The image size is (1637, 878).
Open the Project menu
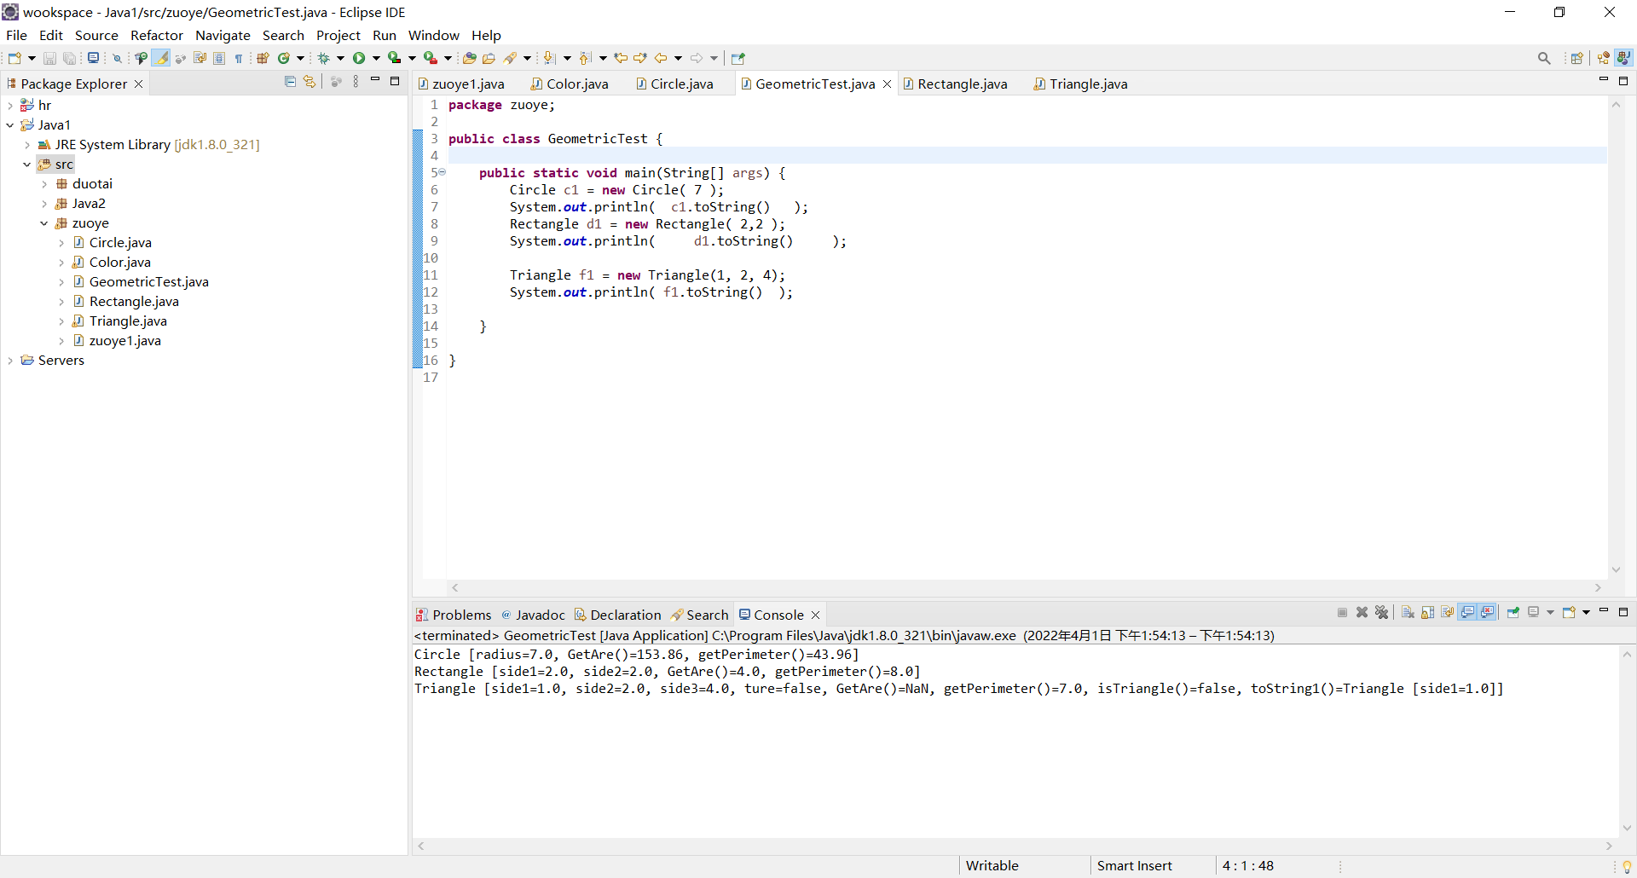pos(338,35)
